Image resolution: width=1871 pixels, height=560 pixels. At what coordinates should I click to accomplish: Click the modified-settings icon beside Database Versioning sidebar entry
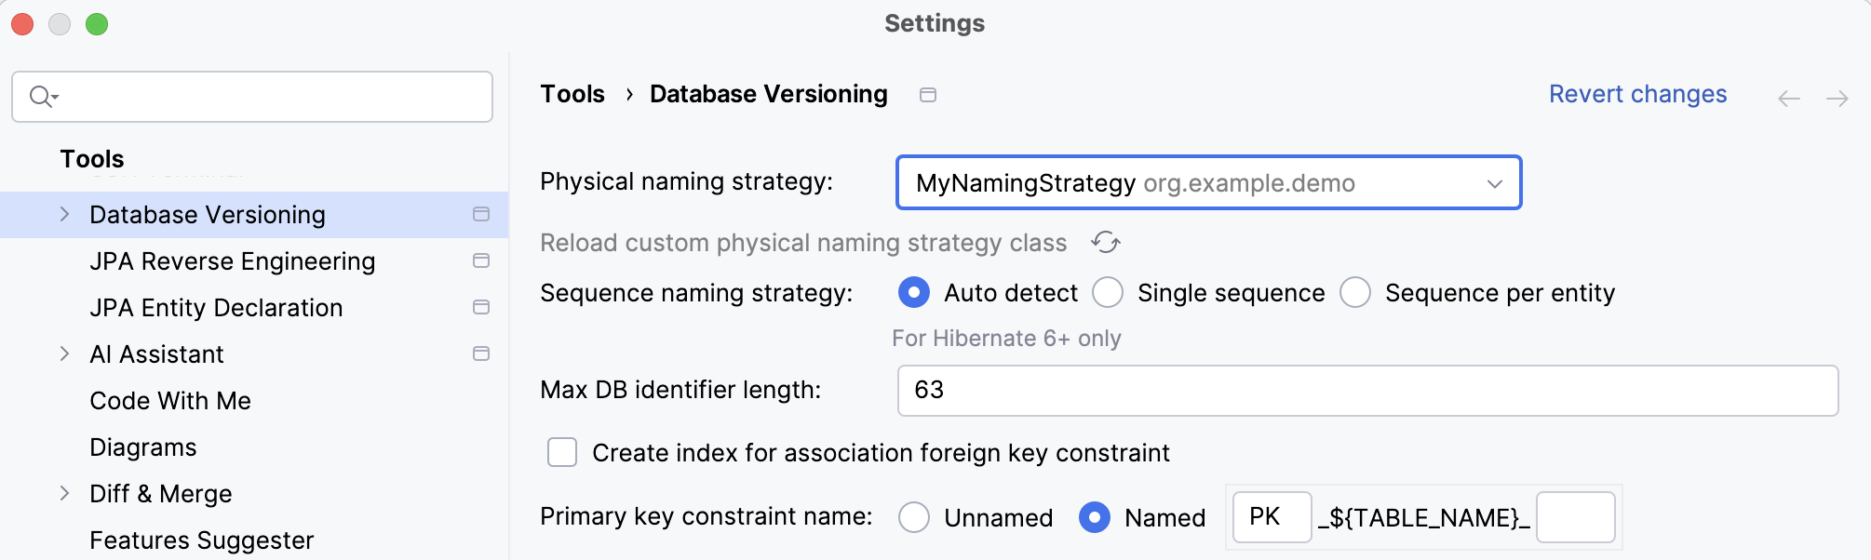(481, 214)
